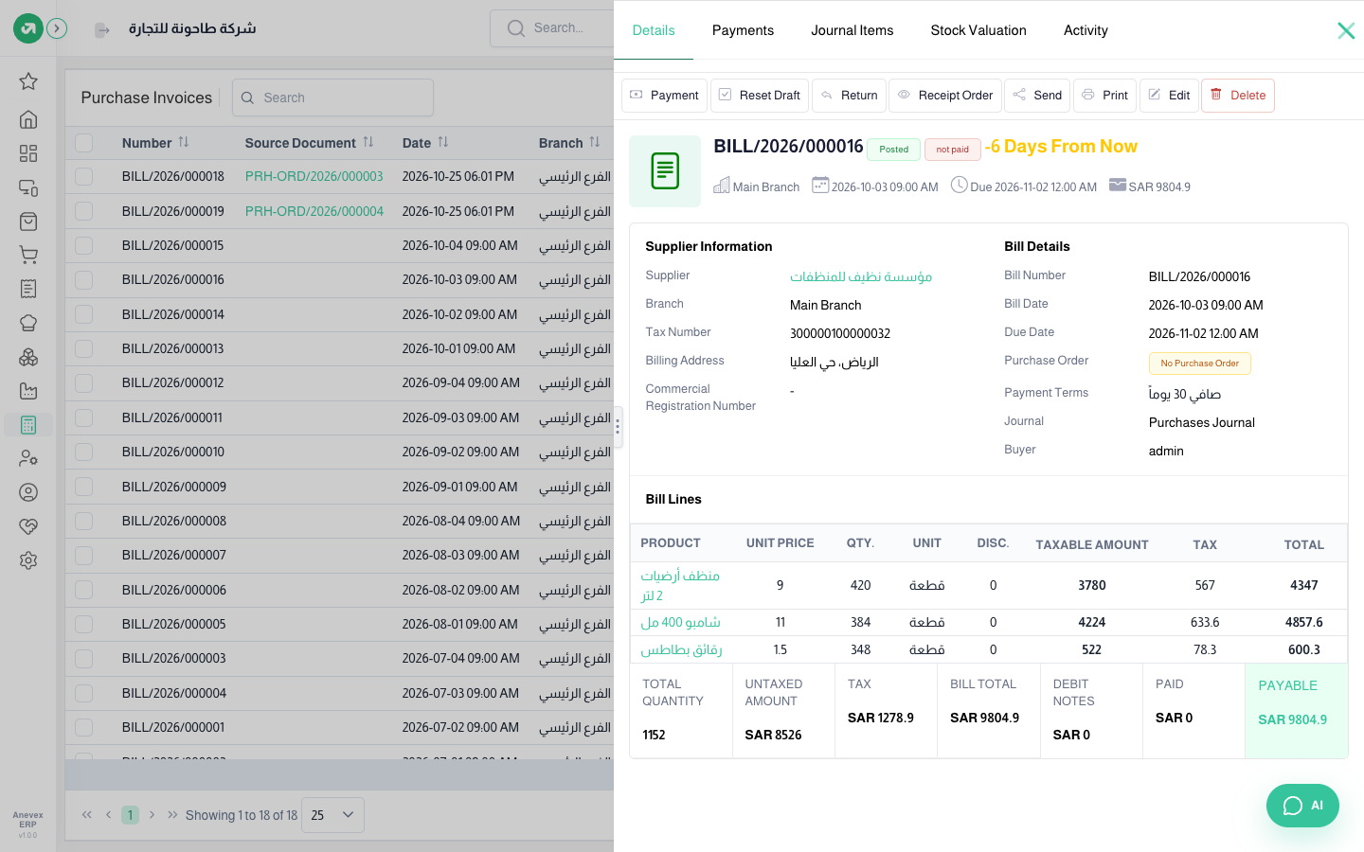1364x852 pixels.
Task: Go to home icon in sidebar
Action: click(28, 119)
